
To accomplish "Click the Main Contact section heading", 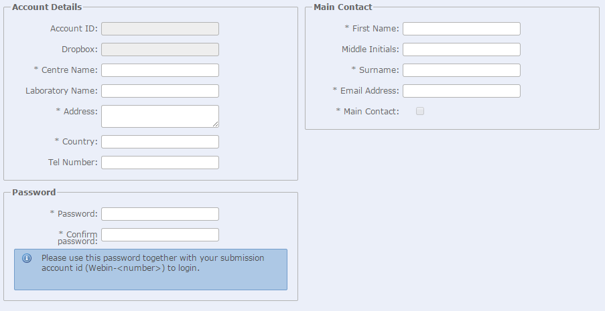I will point(343,7).
